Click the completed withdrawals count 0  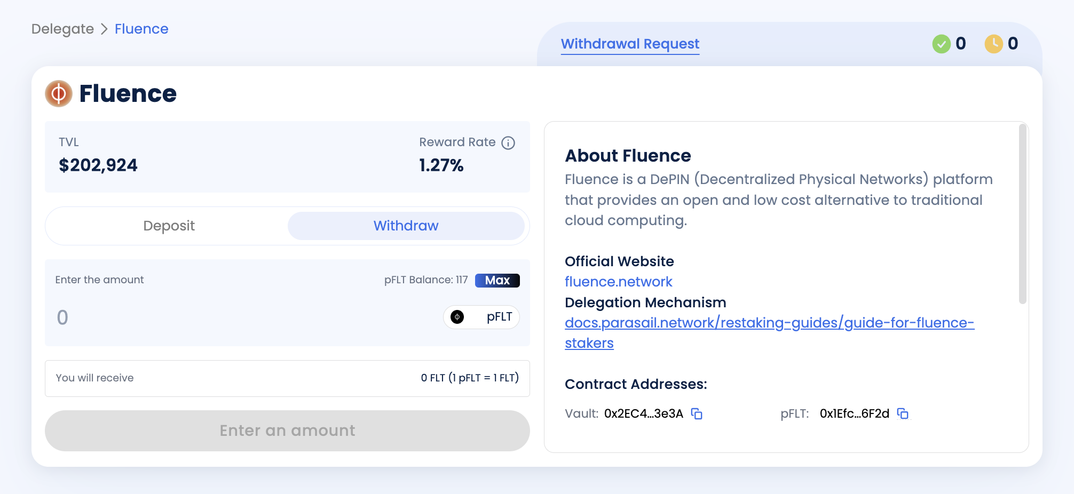click(961, 44)
